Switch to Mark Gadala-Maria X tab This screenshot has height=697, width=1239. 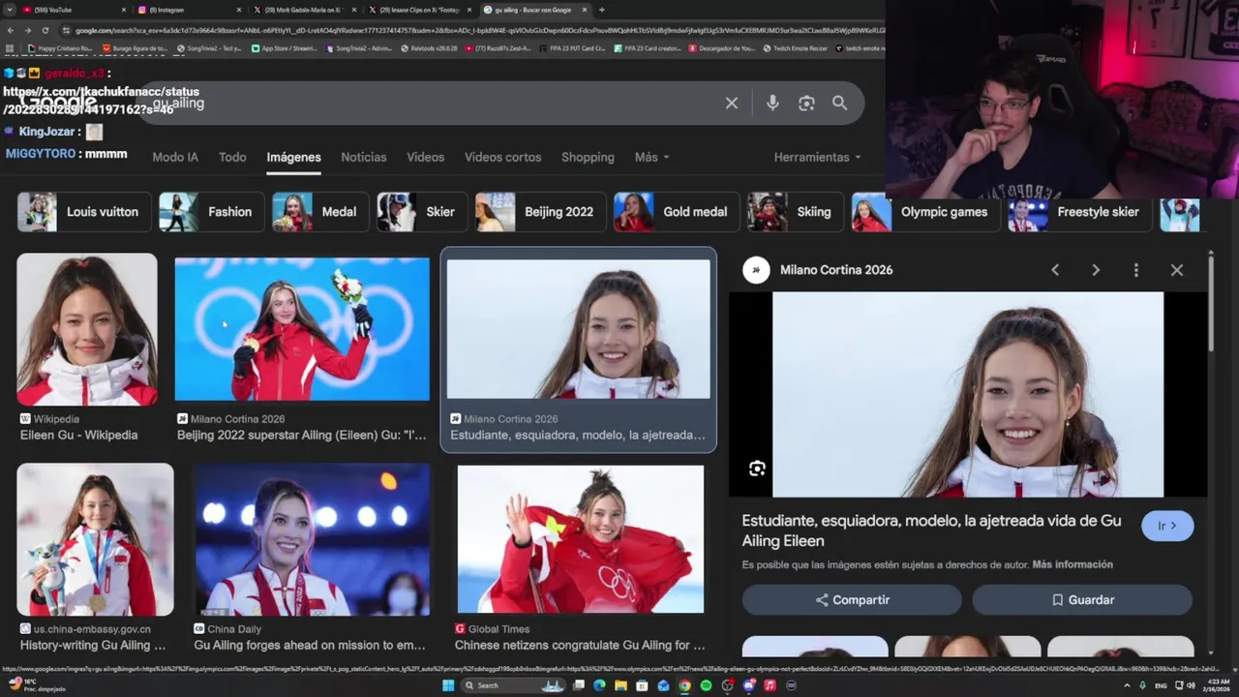[x=305, y=10]
